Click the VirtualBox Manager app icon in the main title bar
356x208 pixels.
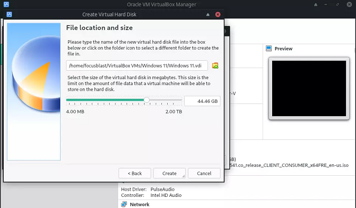point(6,4)
